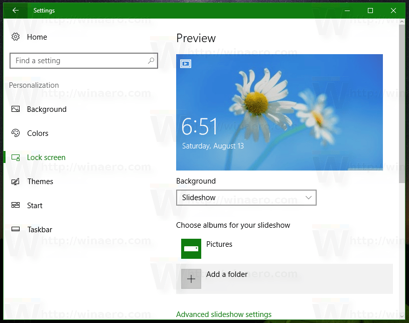The image size is (409, 323).
Task: Click the Taskbar icon in sidebar
Action: [x=16, y=229]
